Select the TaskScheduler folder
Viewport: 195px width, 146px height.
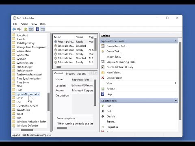pyautogui.click(x=24, y=71)
